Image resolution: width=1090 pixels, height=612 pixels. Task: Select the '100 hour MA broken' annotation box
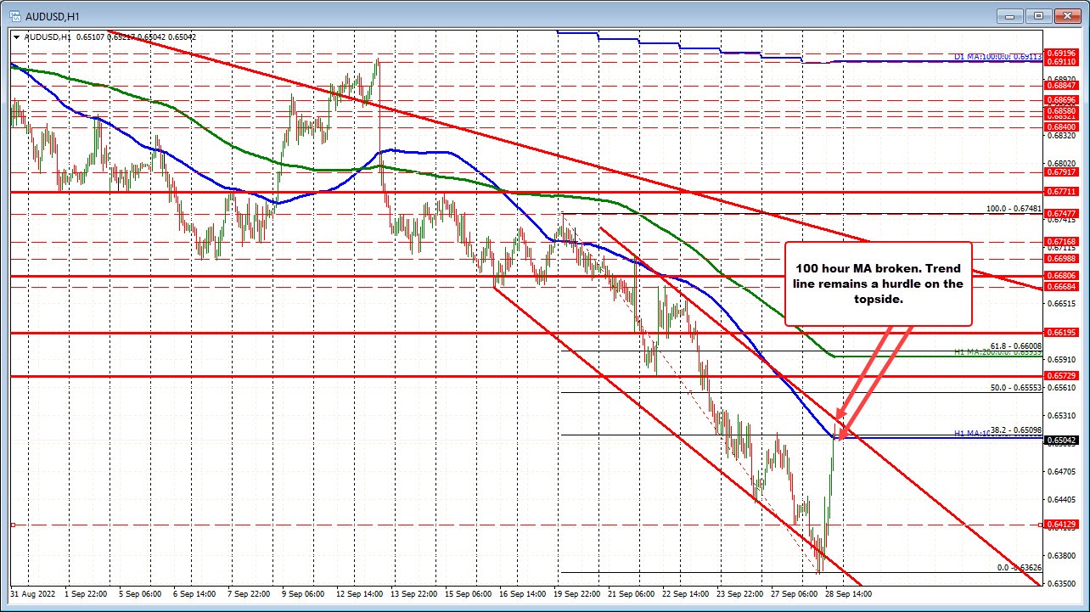[879, 284]
